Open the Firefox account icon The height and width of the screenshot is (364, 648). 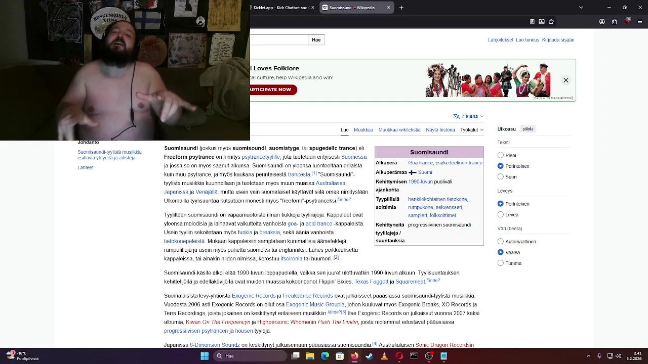(x=602, y=22)
